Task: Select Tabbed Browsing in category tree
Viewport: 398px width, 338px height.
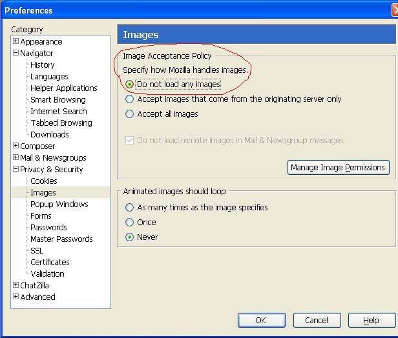Action: [x=61, y=123]
